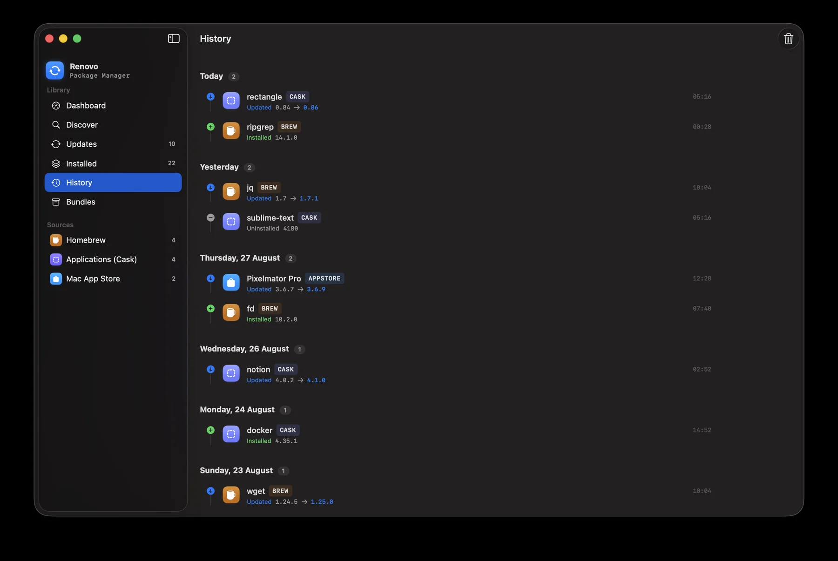The width and height of the screenshot is (838, 561).
Task: Click the Homebrew mug source icon
Action: click(56, 240)
